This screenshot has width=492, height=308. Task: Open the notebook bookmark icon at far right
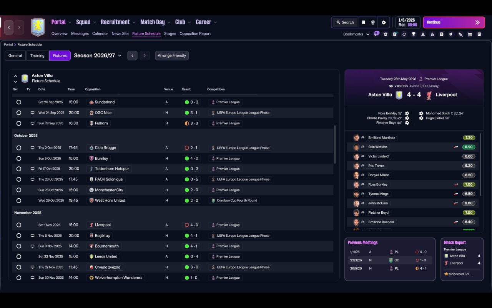point(479,34)
